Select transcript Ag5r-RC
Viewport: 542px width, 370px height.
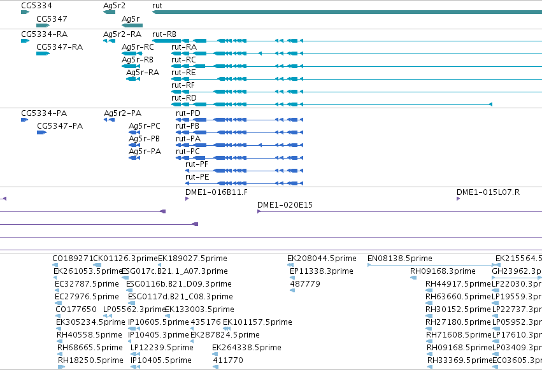(x=138, y=47)
